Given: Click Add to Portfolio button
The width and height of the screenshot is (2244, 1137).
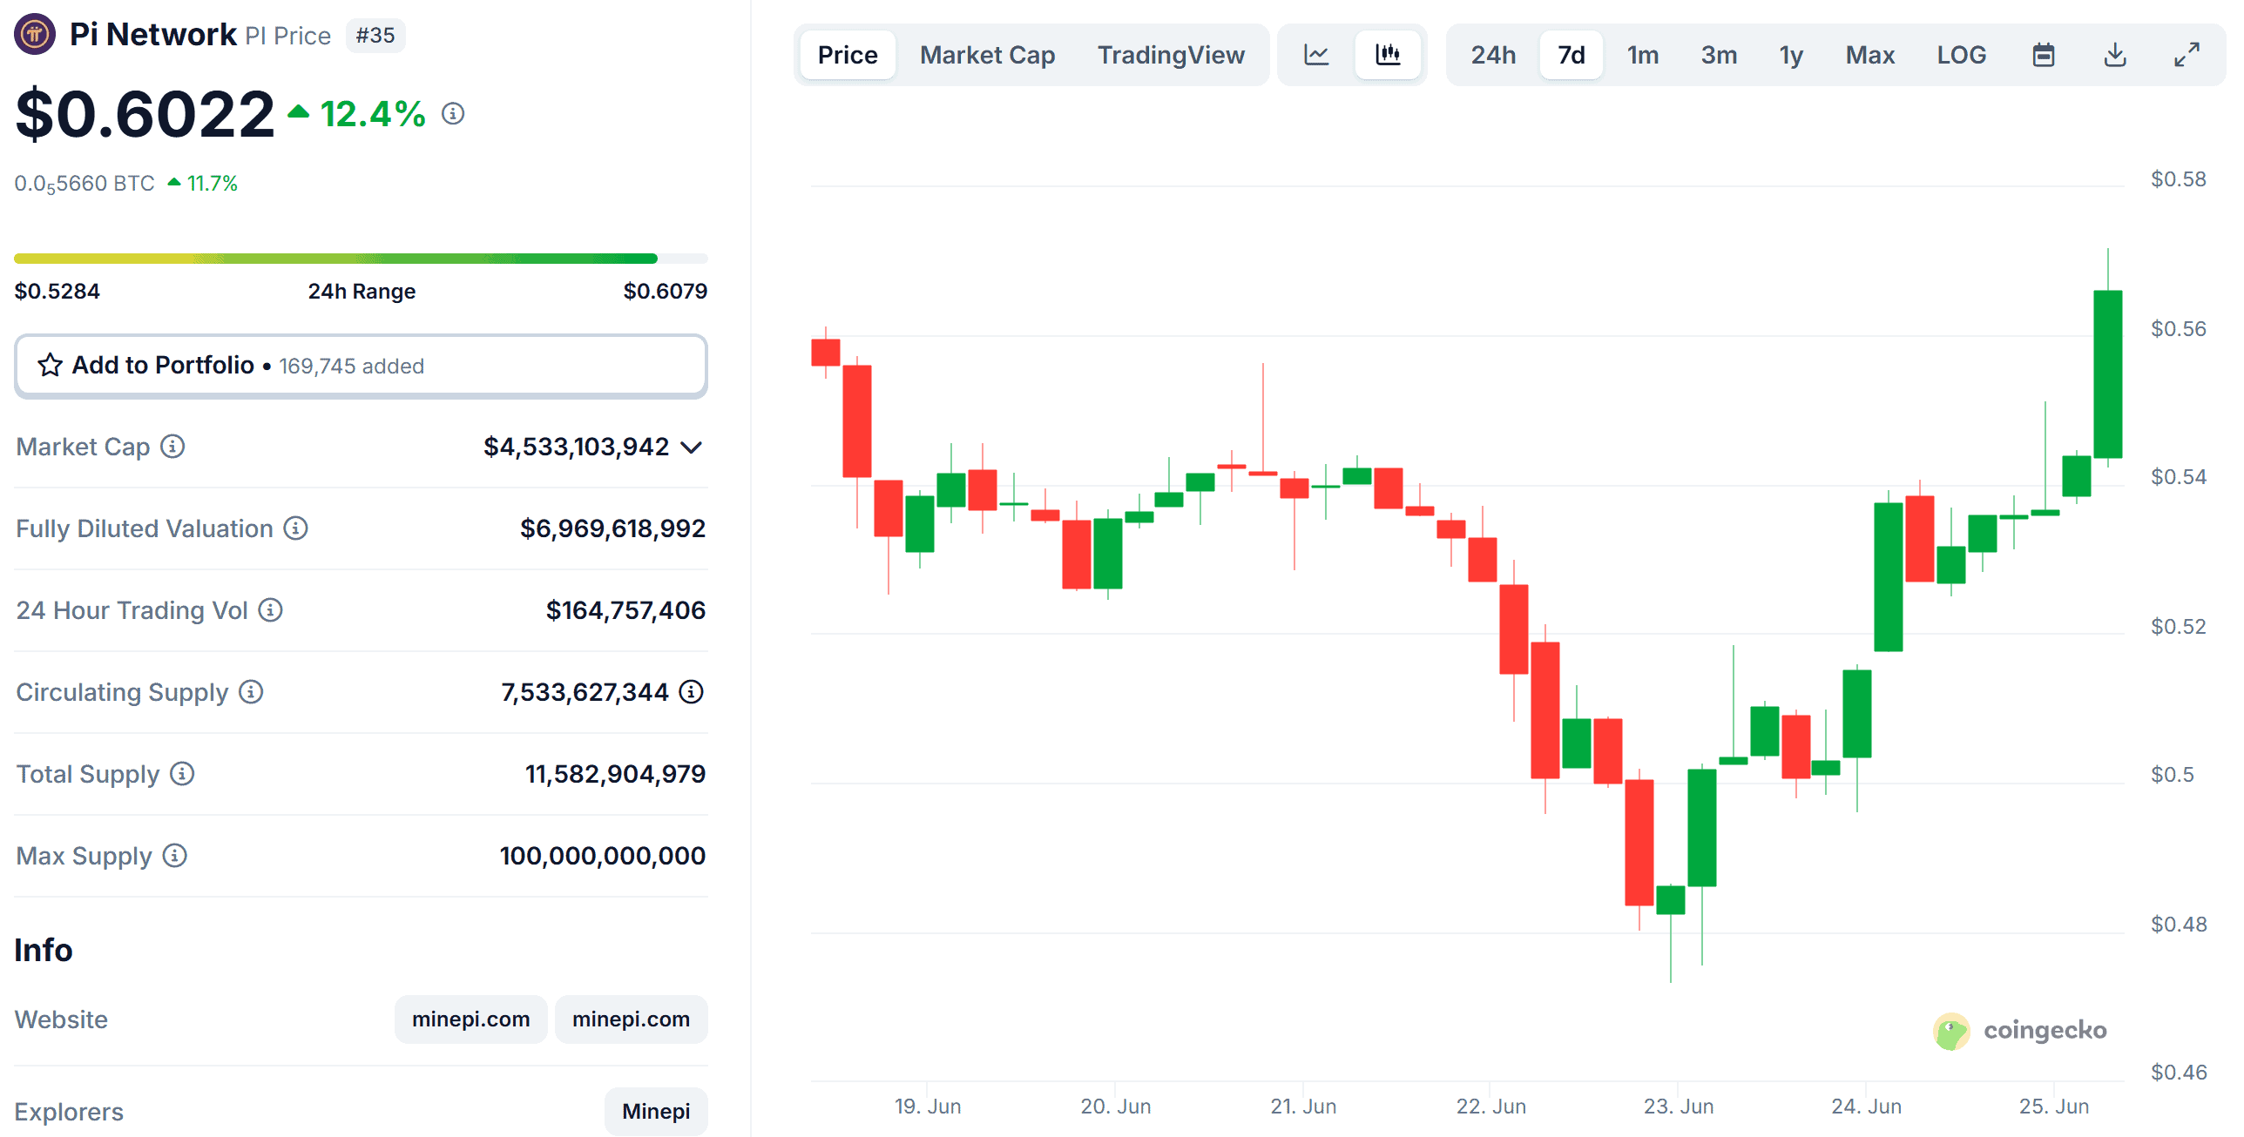Looking at the screenshot, I should (x=361, y=366).
